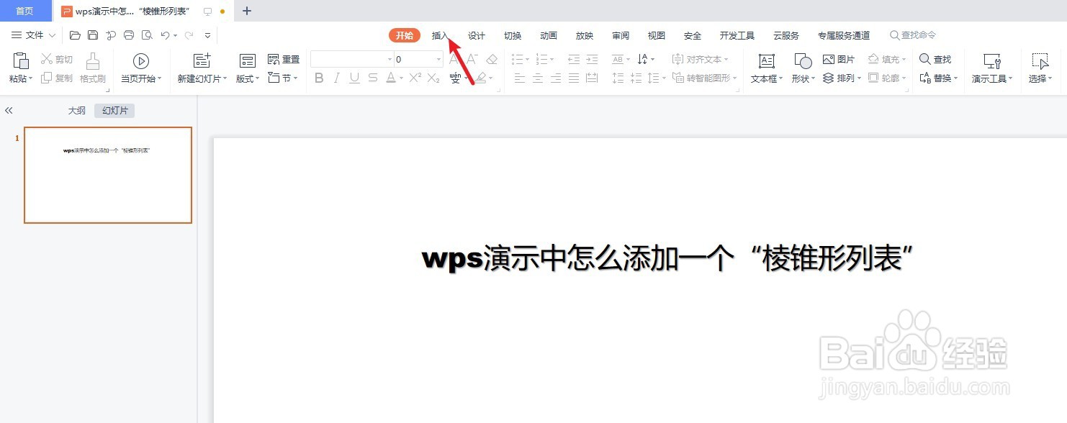Click the 对齐文本 align text button
1067x423 pixels.
click(700, 60)
